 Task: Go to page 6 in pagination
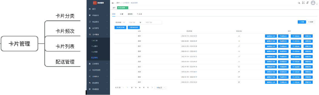[148, 87]
